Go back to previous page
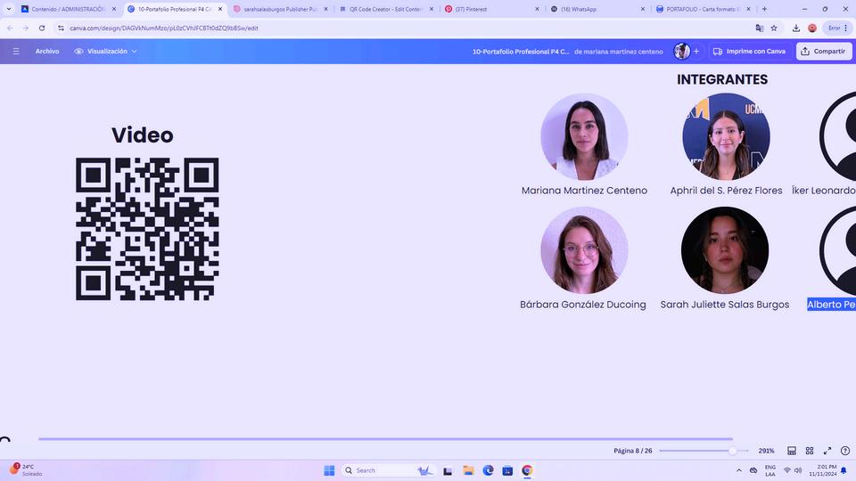The image size is (856, 481). click(10, 28)
